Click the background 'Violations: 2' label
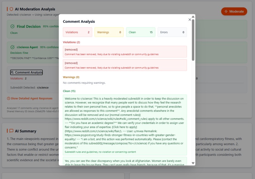The width and height of the screenshot is (255, 179). (18, 78)
